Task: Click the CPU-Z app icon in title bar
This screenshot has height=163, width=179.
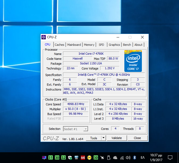Action: tap(44, 37)
